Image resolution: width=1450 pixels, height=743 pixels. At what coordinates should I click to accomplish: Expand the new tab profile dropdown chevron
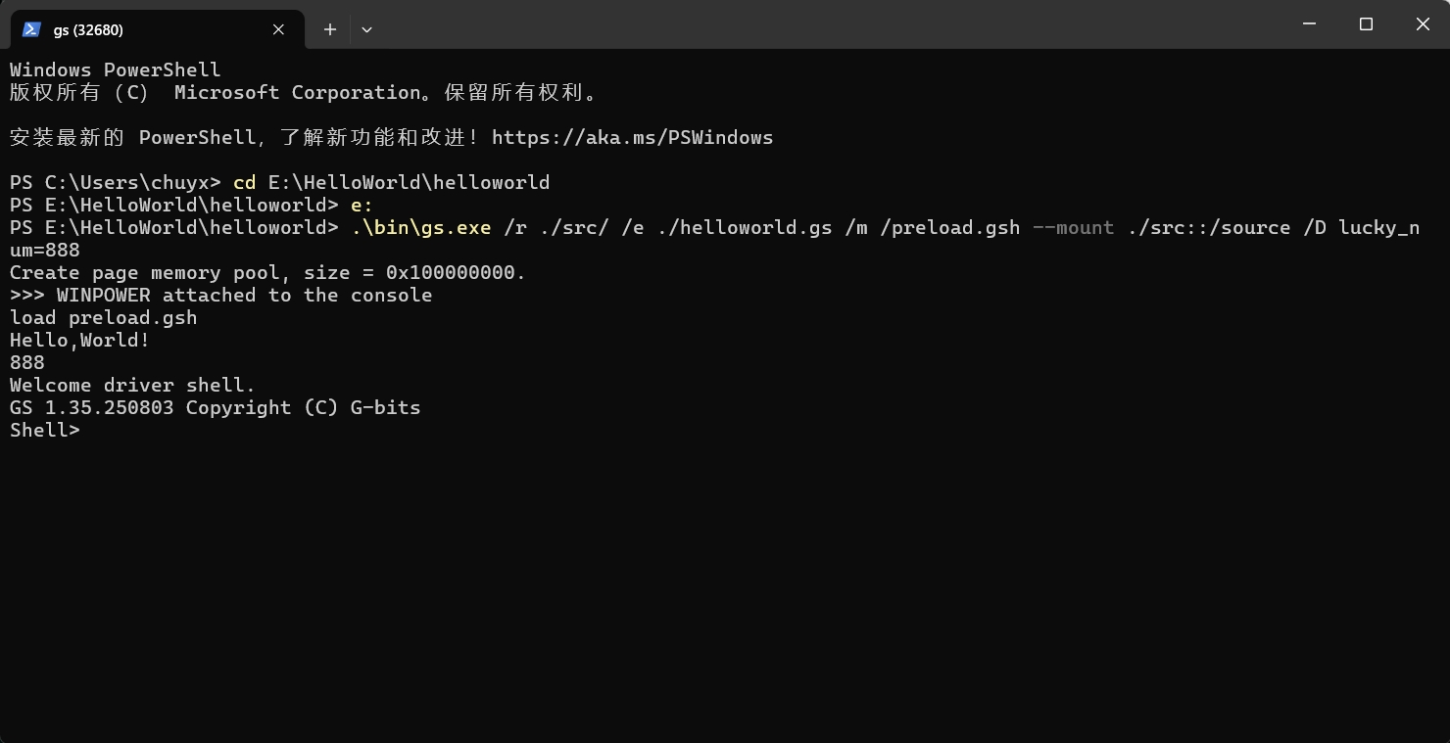366,29
